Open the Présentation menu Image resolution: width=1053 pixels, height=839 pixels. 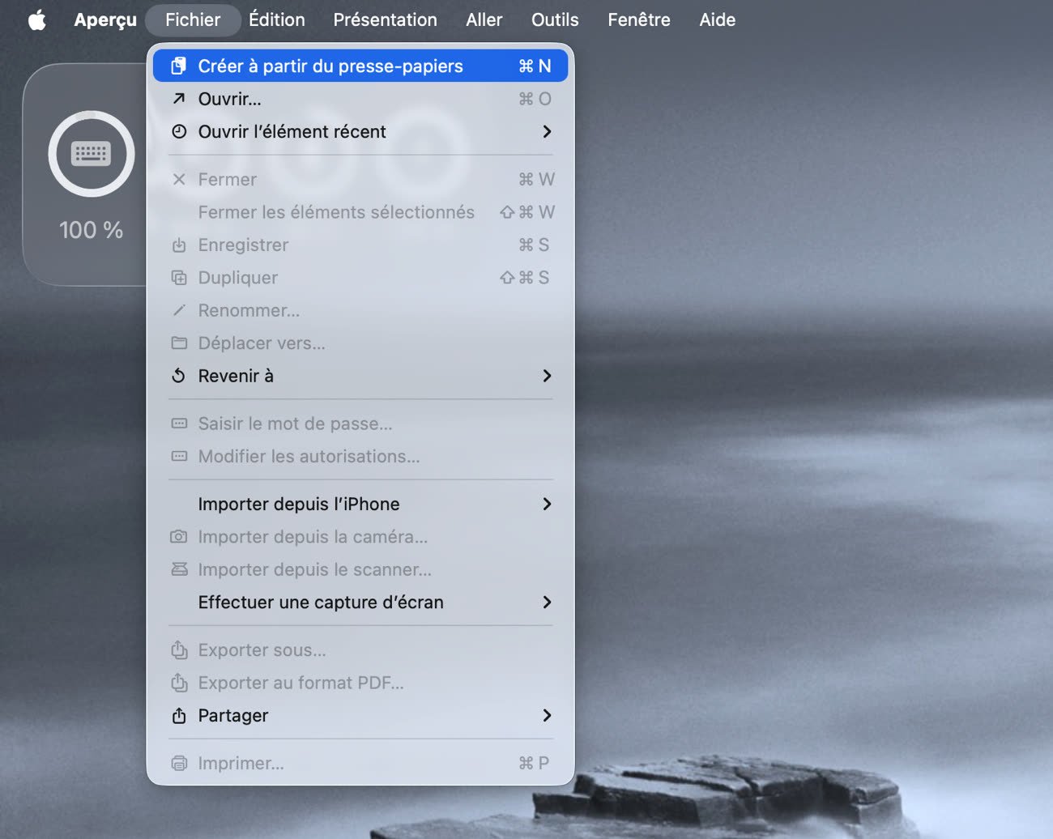pos(385,19)
